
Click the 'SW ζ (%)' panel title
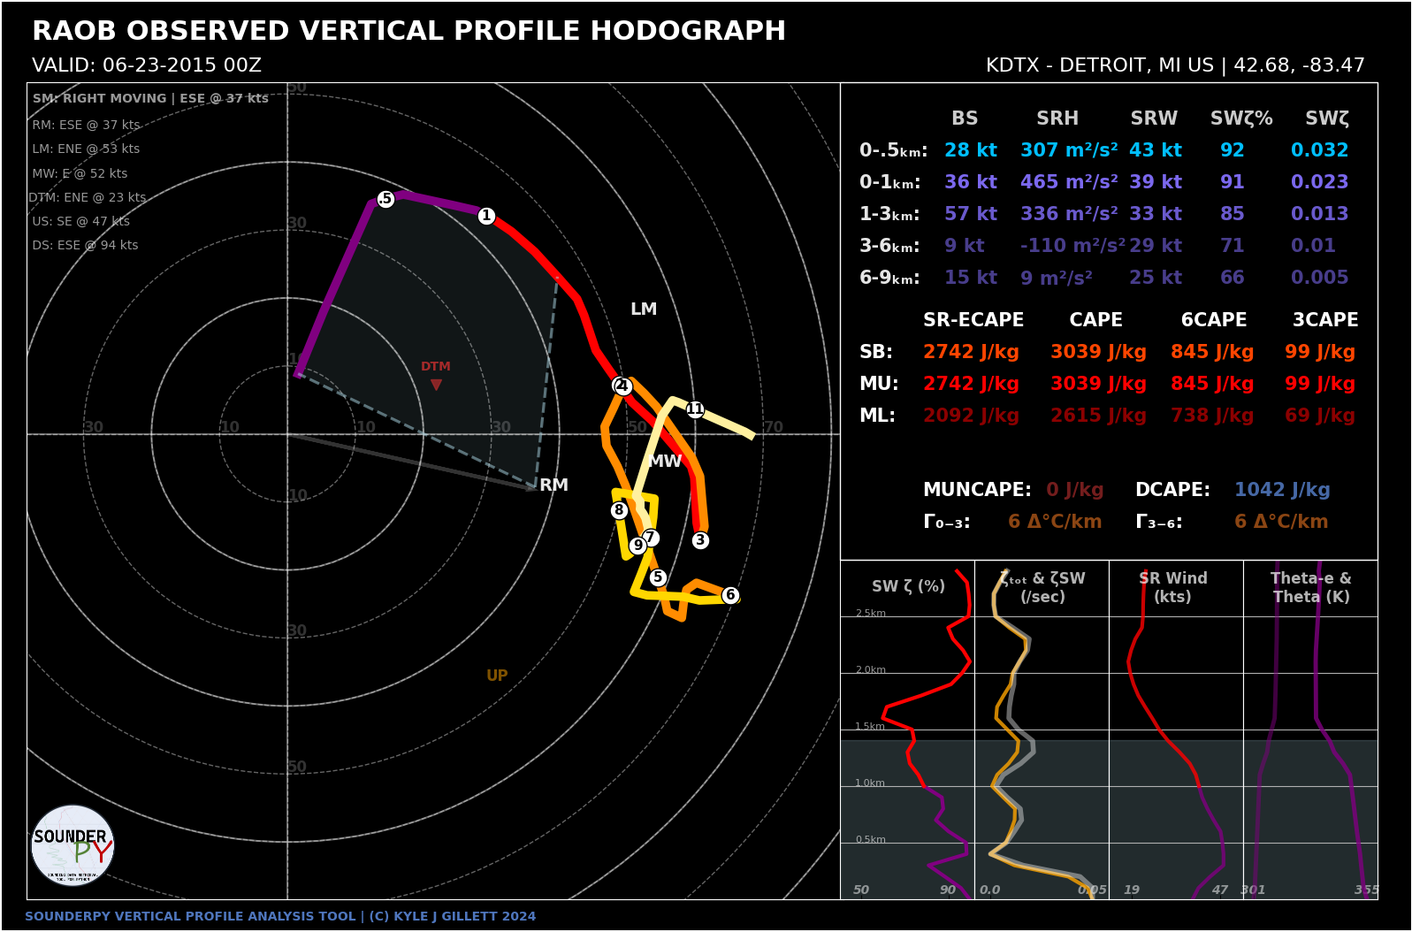(908, 586)
